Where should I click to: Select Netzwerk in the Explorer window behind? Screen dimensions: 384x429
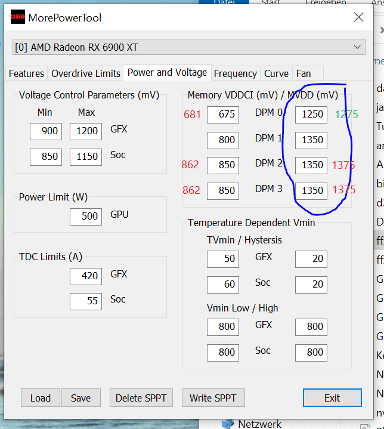click(259, 424)
